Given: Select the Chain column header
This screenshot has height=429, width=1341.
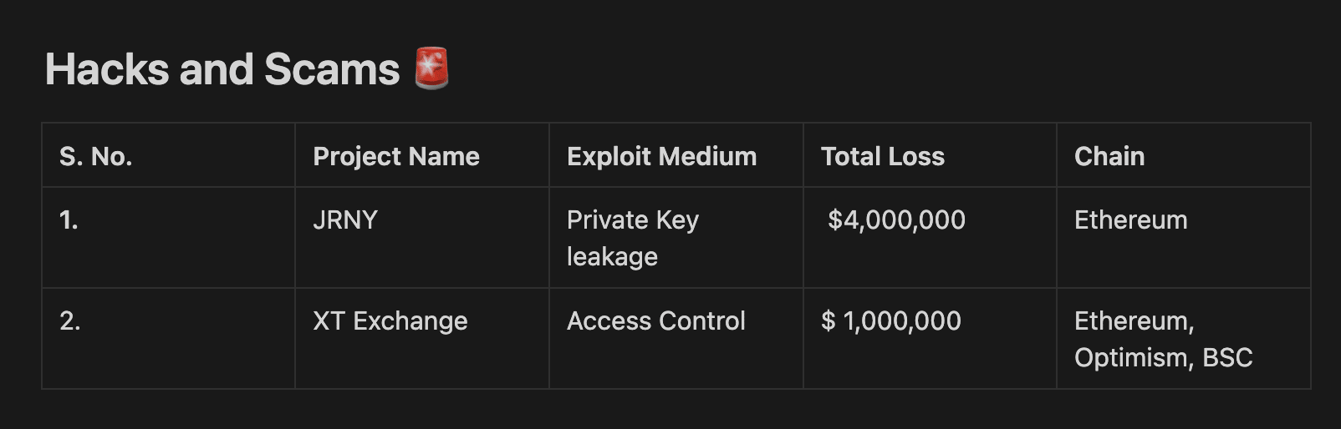Looking at the screenshot, I should 1184,155.
